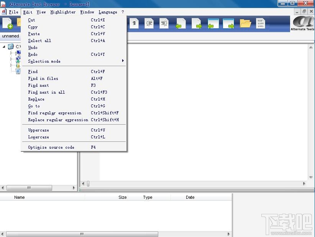
Task: Select the Network icon in folder tree
Action: click(x=18, y=59)
